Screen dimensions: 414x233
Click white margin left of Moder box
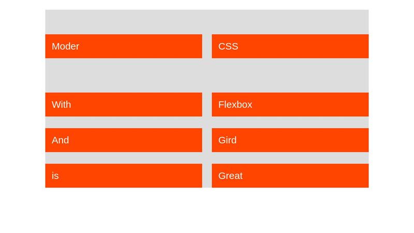point(23,46)
